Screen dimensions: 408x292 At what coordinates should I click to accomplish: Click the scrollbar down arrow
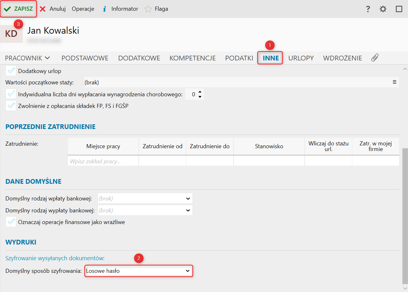[x=405, y=288]
